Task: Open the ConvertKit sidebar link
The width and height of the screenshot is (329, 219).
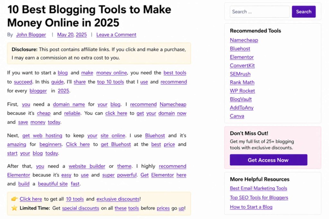Action: pyautogui.click(x=242, y=65)
